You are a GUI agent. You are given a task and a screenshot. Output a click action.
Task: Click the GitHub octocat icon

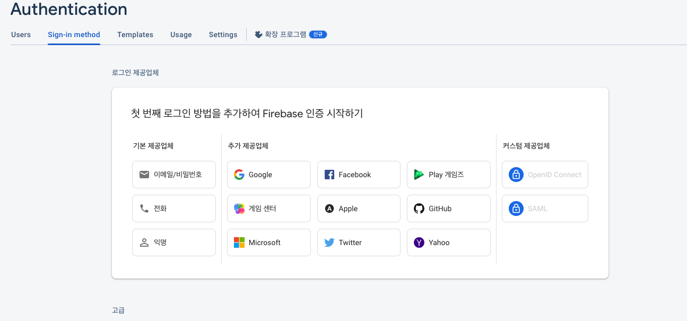419,209
